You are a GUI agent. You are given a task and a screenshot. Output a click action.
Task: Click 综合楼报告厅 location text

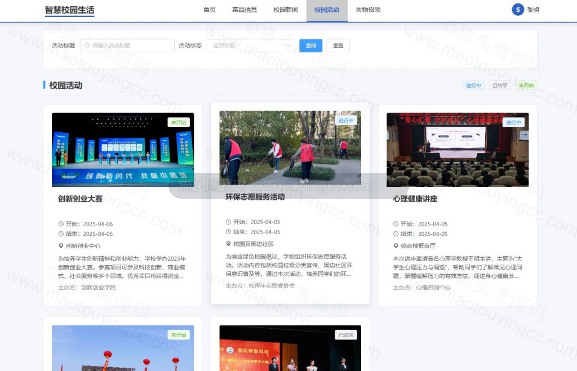[x=418, y=245]
